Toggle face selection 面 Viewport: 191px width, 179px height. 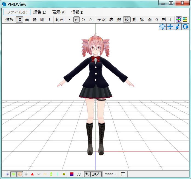tap(27, 20)
